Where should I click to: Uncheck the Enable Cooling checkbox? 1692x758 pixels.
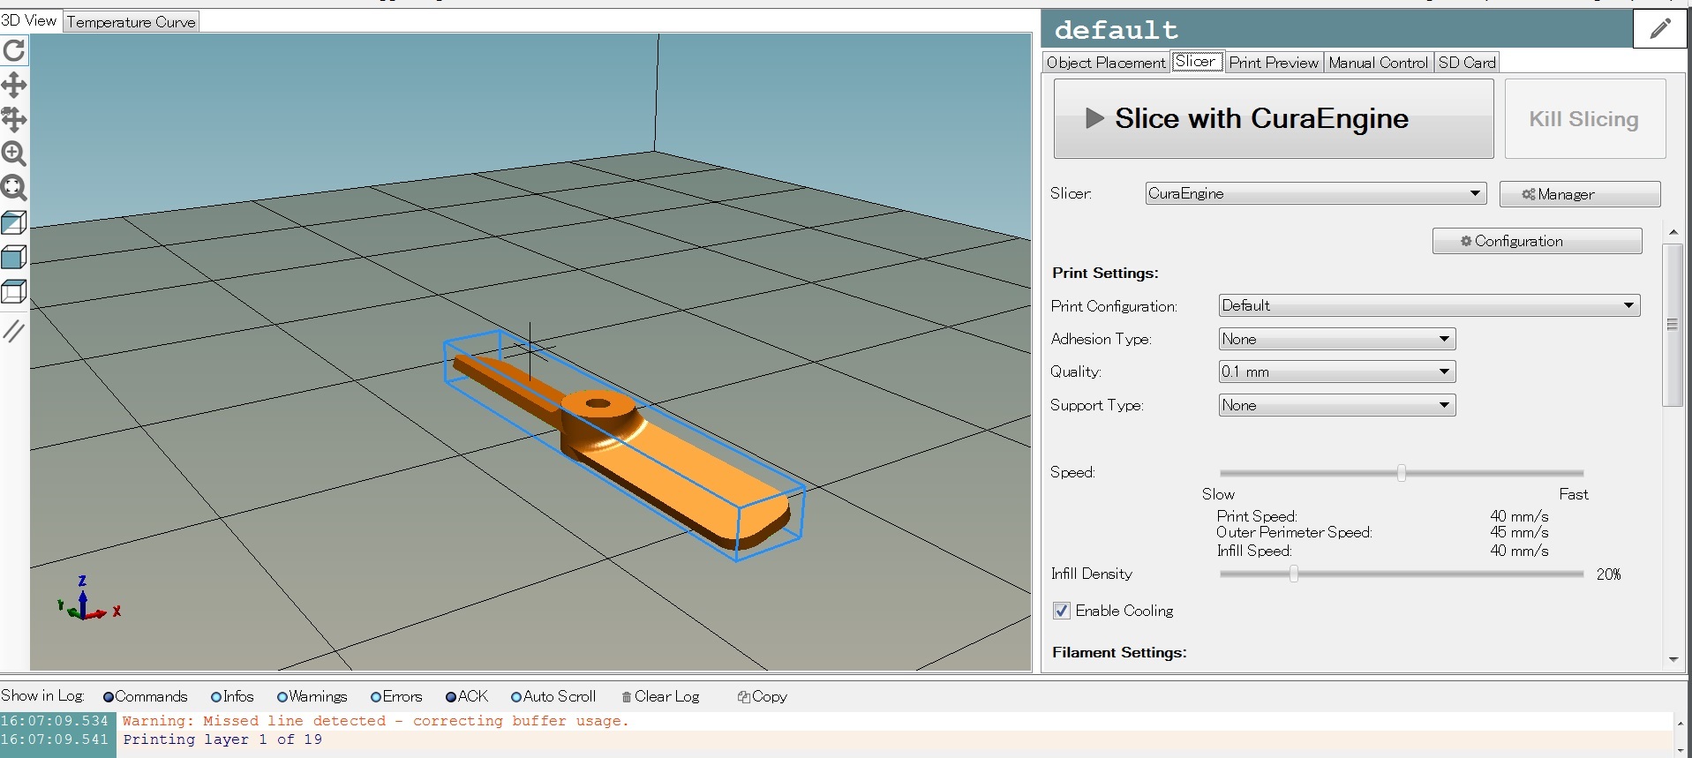1062,611
